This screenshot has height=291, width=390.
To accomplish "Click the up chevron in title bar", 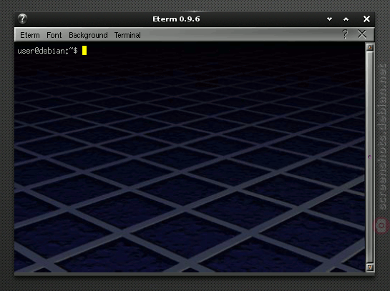I will click(x=346, y=19).
